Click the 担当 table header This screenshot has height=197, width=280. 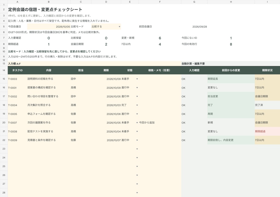[81, 70]
